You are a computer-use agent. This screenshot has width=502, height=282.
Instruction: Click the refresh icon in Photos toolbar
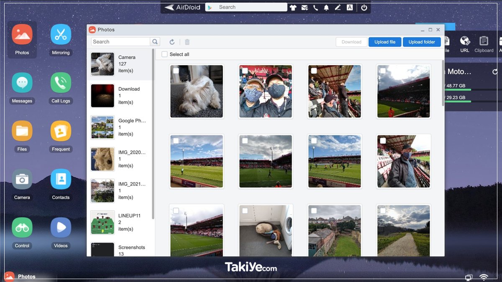click(x=172, y=42)
